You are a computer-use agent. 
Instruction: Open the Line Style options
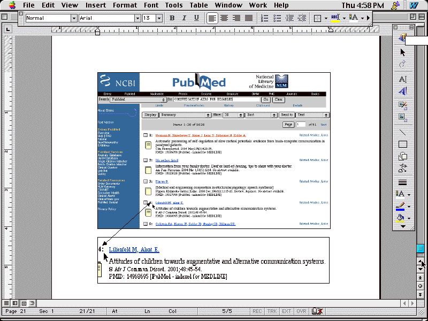tap(403, 182)
